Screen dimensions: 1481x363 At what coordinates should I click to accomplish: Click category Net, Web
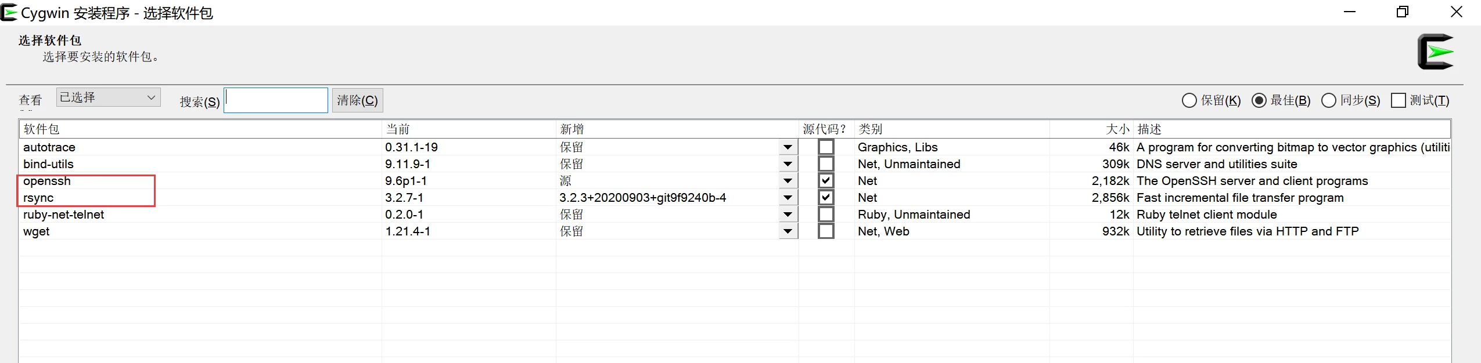click(x=883, y=231)
